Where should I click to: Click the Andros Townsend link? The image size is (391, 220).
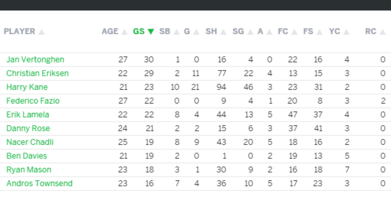39,183
